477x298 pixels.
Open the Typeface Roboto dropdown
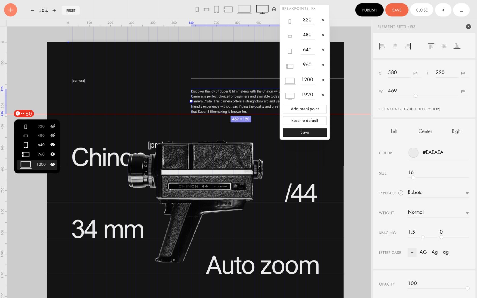pos(438,193)
